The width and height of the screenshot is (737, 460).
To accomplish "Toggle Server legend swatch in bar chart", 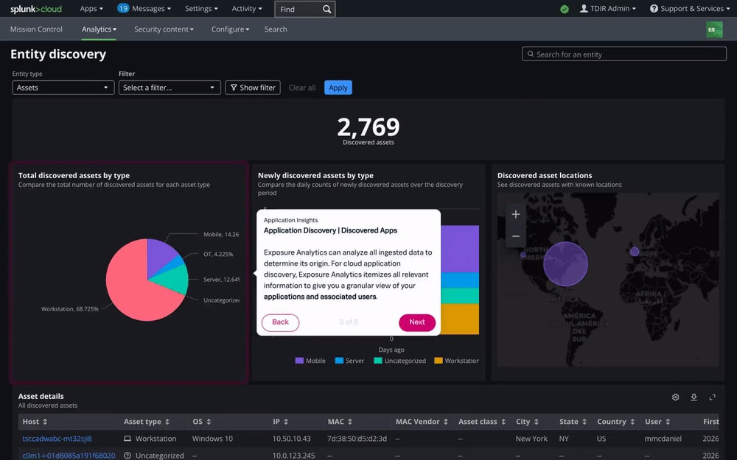I will pos(339,361).
